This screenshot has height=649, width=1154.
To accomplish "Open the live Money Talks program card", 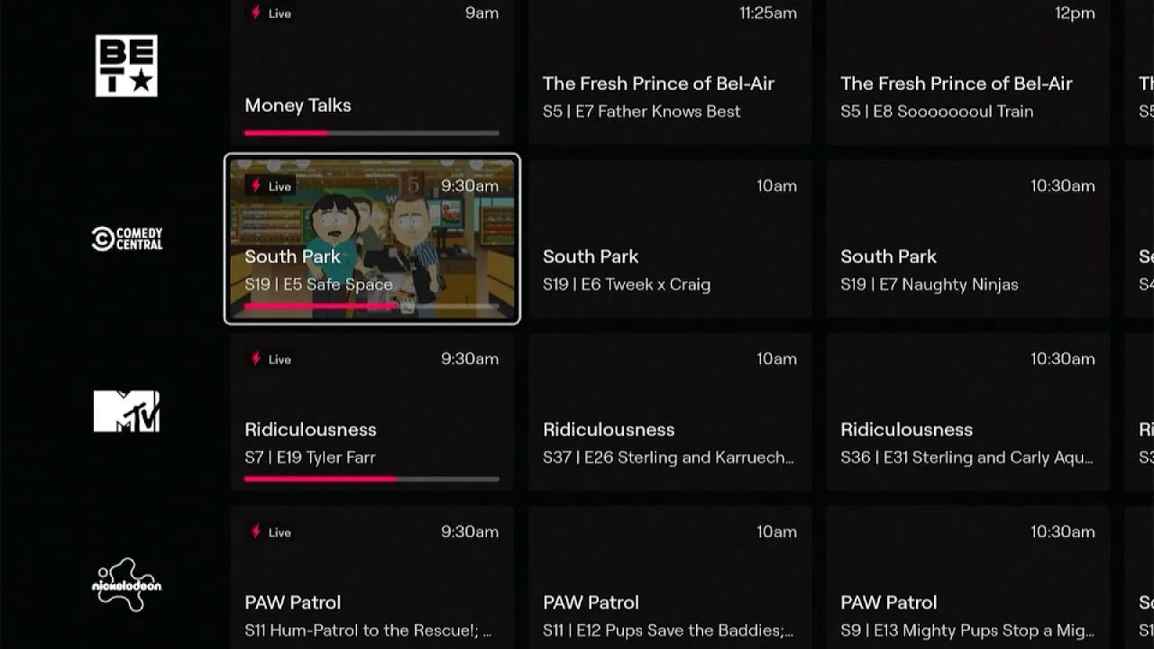I will [372, 72].
